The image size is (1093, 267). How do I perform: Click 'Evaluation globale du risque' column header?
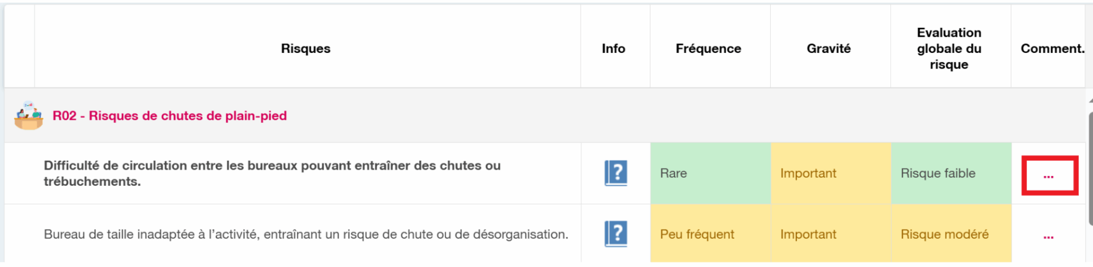(x=949, y=49)
